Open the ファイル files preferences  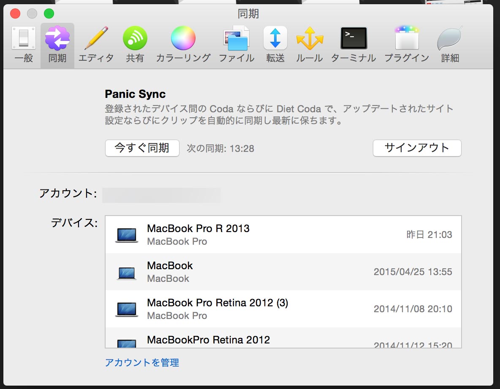pos(236,45)
